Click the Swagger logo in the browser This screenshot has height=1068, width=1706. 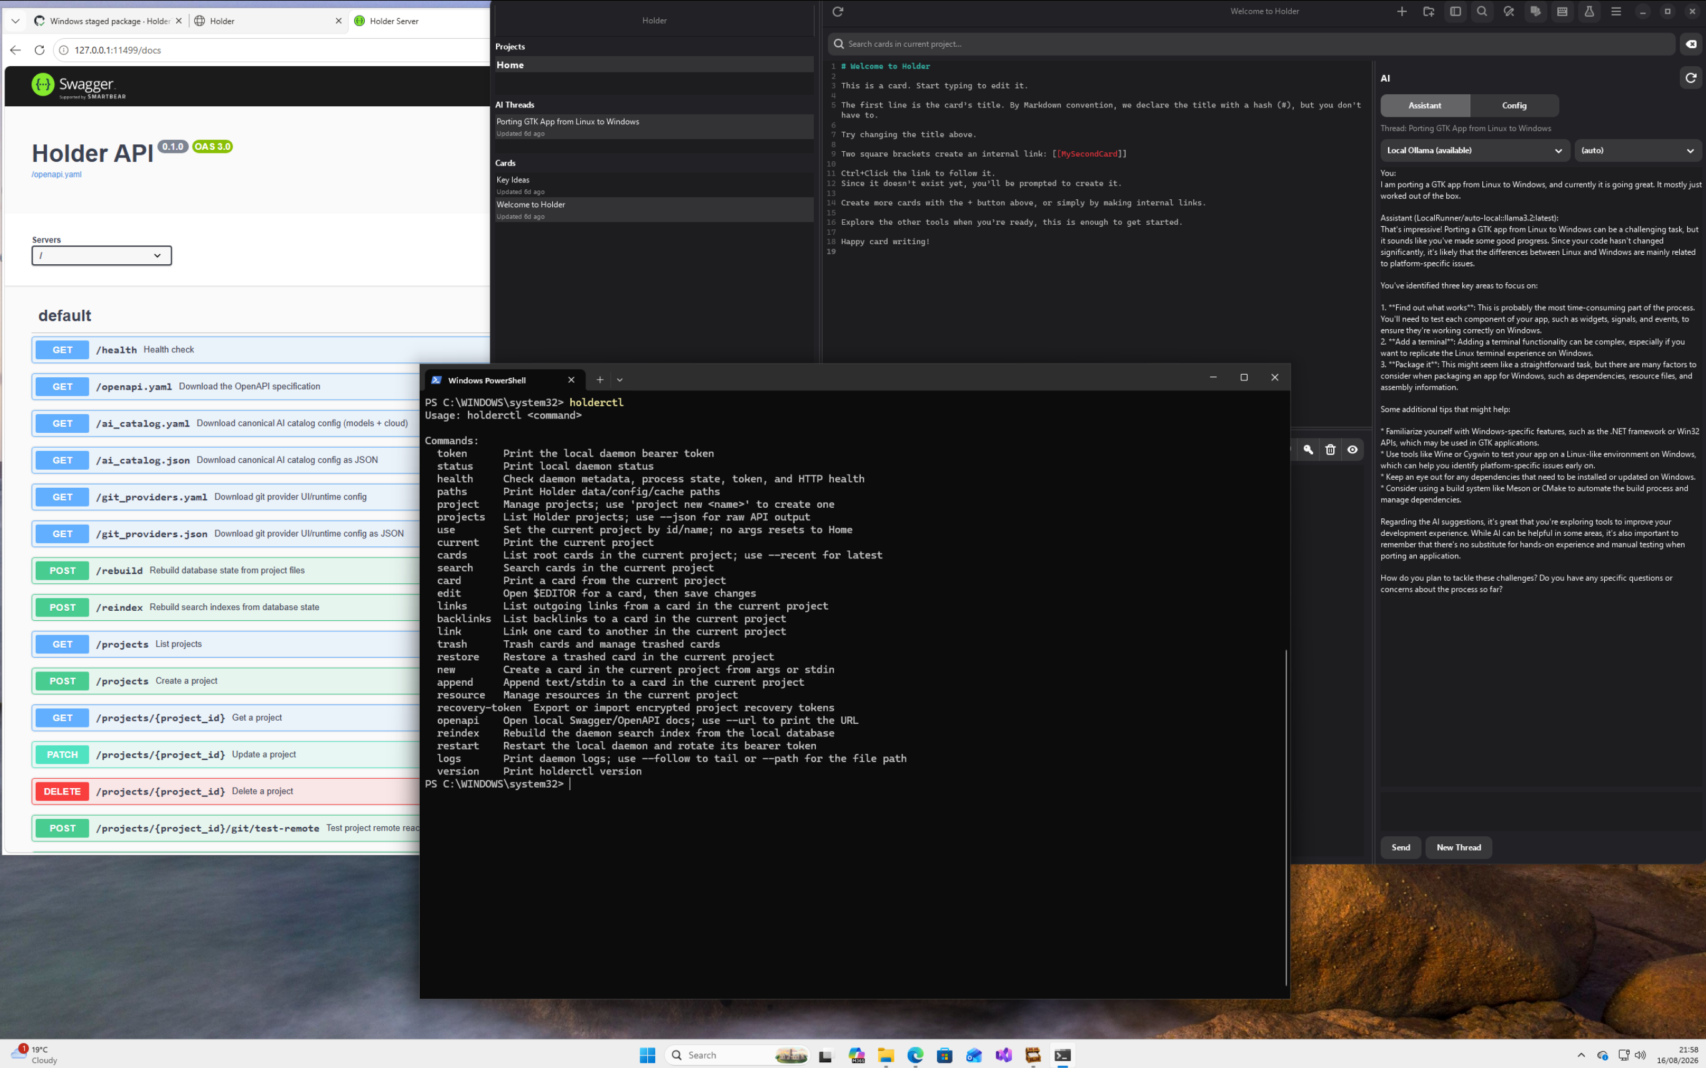coord(79,86)
